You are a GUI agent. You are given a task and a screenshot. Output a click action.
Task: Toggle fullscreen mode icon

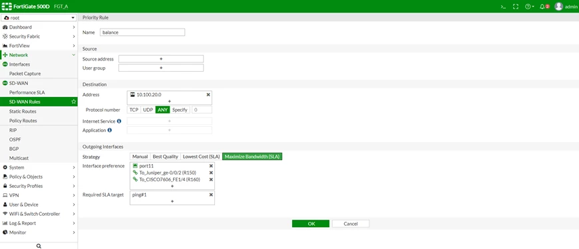pos(516,7)
